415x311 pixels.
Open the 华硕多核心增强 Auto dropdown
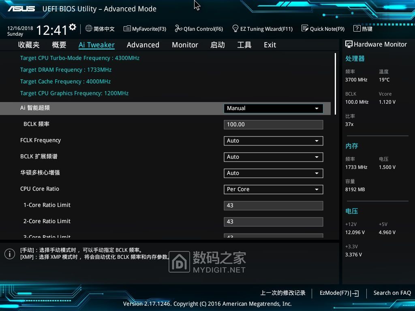[273, 173]
